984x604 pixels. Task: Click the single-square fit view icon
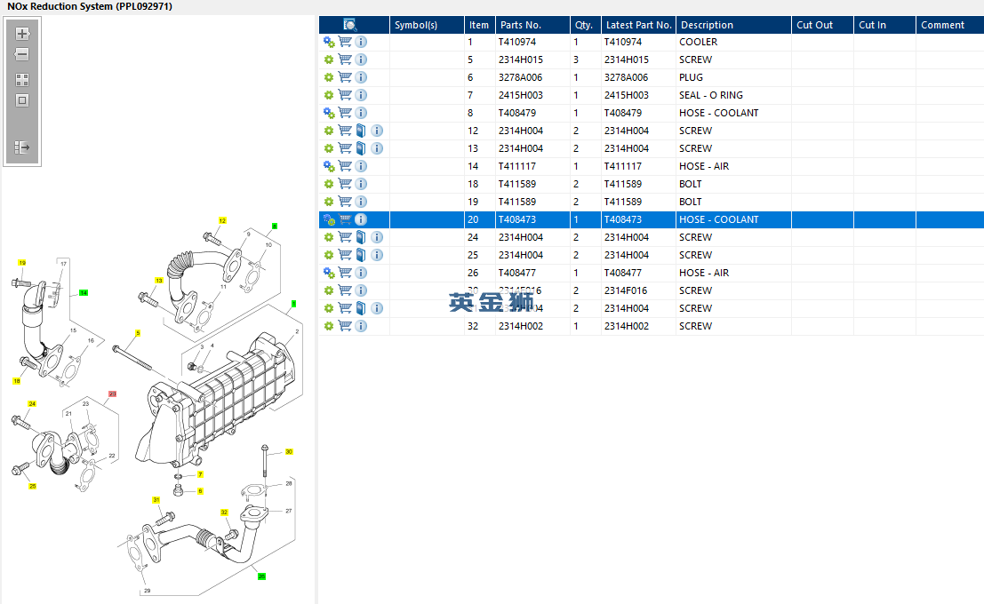click(x=22, y=100)
